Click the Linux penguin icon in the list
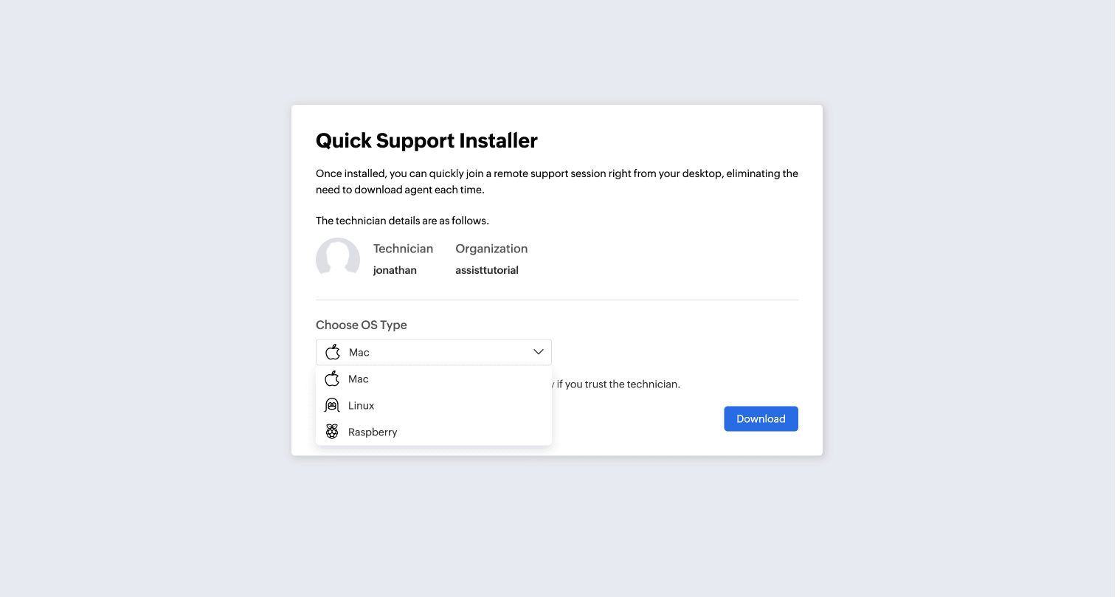Screen dimensions: 1120x597 pyautogui.click(x=332, y=405)
